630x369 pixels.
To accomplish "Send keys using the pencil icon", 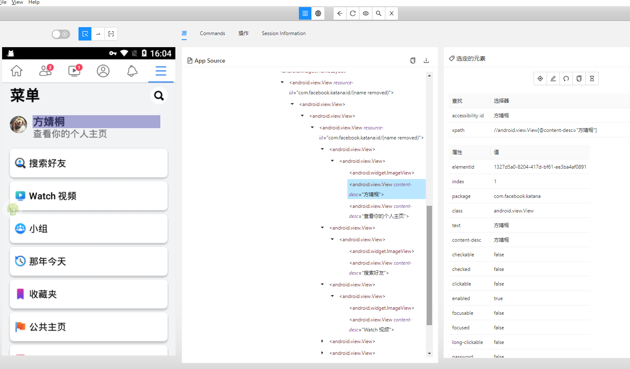I will coord(553,78).
